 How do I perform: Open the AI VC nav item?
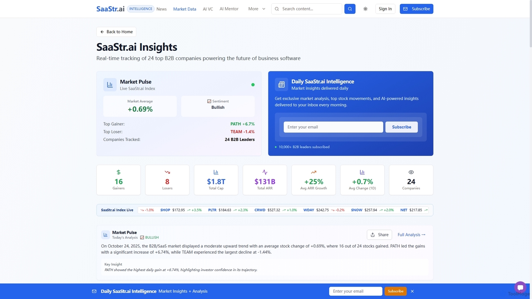208,9
